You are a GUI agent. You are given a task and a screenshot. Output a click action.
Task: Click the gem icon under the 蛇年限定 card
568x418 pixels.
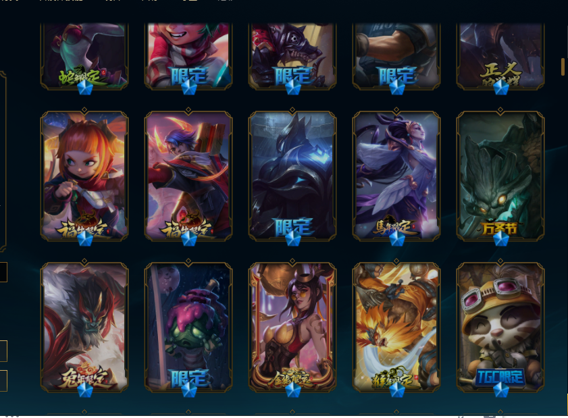(85, 87)
